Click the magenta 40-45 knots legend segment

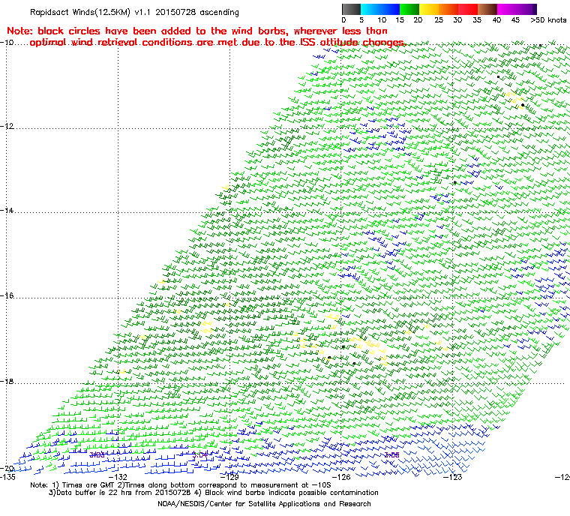[x=507, y=9]
